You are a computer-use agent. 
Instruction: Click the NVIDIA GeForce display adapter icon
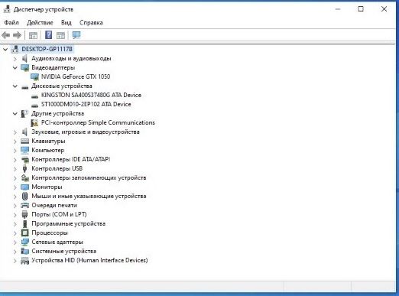click(x=34, y=76)
